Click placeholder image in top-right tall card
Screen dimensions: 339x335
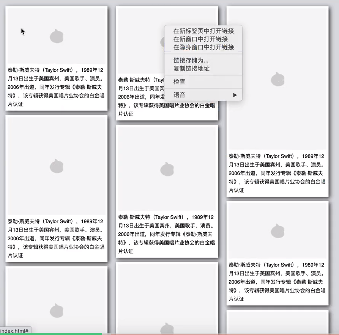coord(278,79)
